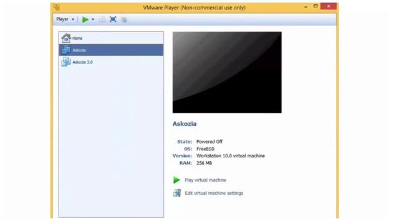Click the 'FreeBSD' OS value

click(205, 149)
